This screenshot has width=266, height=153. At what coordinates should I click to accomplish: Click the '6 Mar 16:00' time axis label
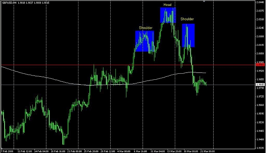tap(140, 151)
